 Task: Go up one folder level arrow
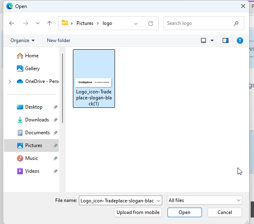pyautogui.click(x=49, y=23)
